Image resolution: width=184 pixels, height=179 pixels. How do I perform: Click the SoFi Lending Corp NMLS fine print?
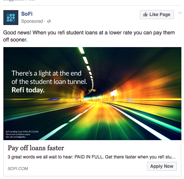pyautogui.click(x=22, y=132)
